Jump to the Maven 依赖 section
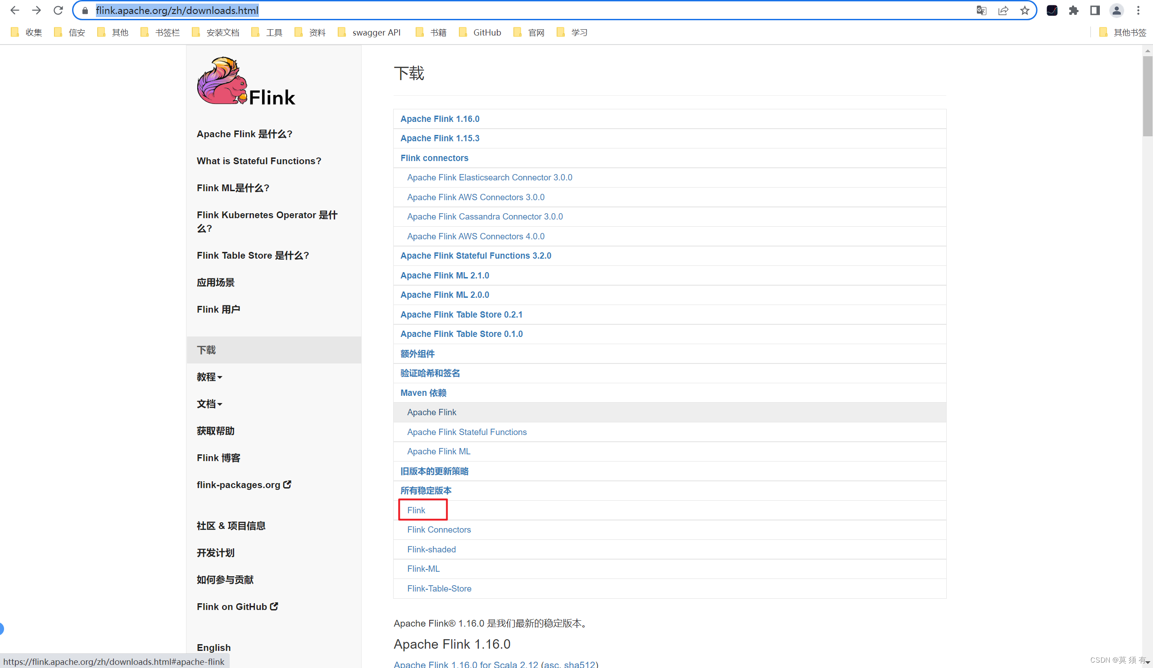This screenshot has width=1153, height=668. point(423,393)
